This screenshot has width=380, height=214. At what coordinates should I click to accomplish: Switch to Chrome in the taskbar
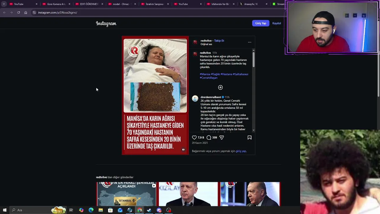click(x=140, y=210)
